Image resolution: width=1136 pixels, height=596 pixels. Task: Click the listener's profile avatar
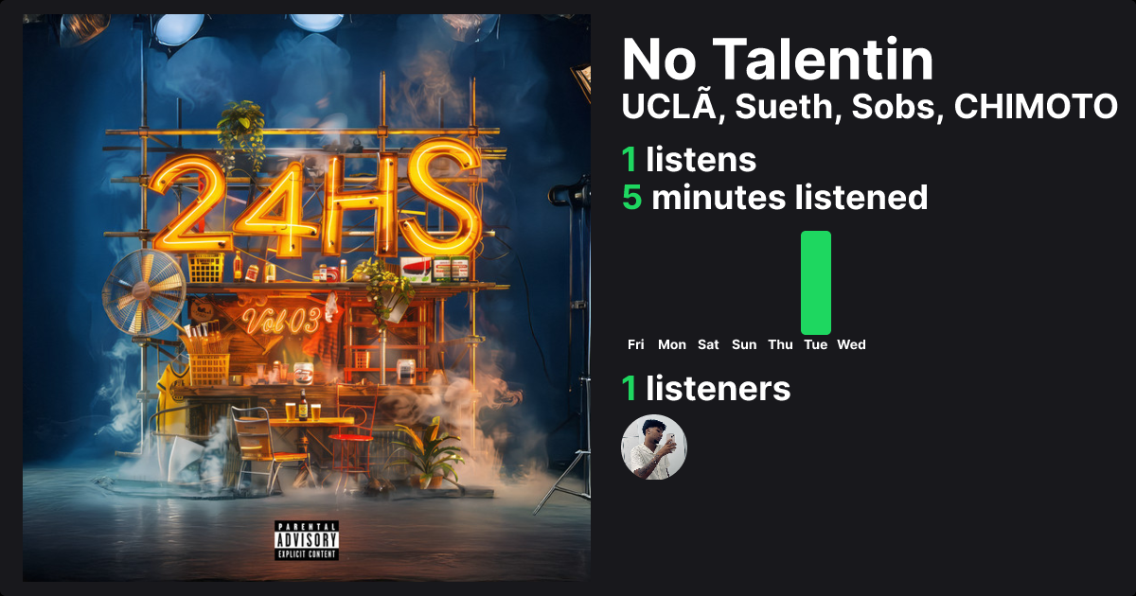[654, 447]
